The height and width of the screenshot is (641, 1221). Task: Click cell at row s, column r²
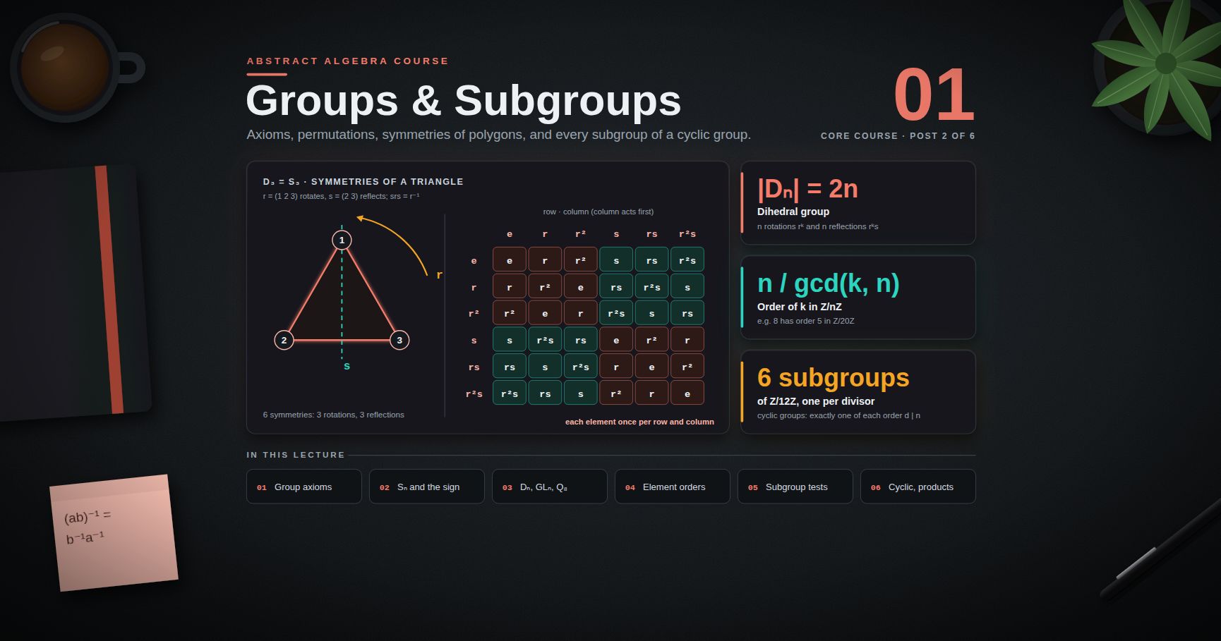point(581,339)
